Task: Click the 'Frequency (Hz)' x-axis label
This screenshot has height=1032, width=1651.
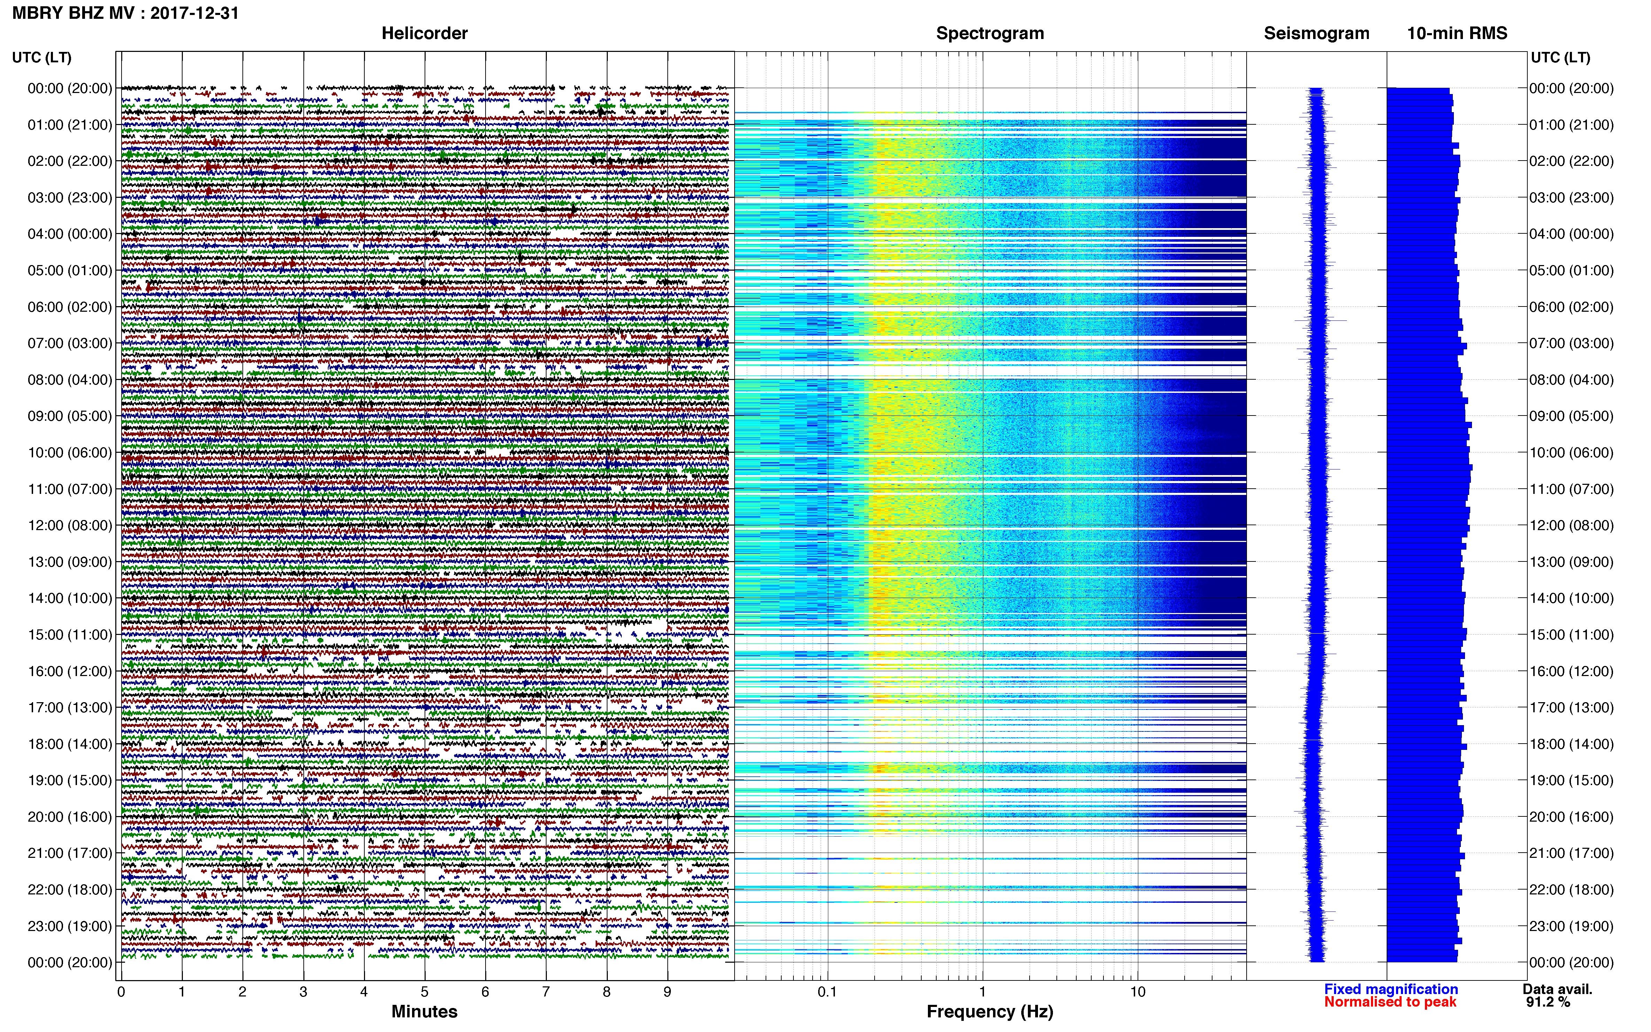Action: point(990,1011)
